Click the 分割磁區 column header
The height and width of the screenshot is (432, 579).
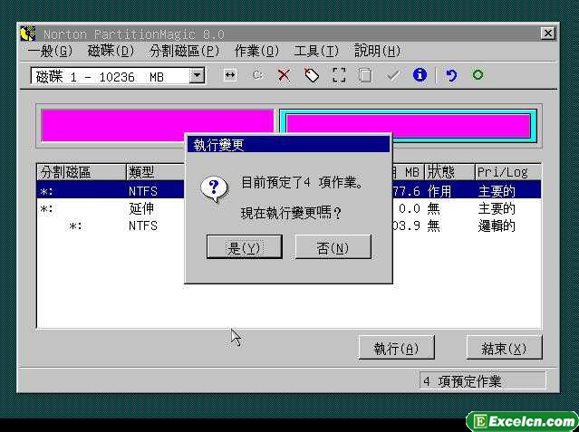[82, 172]
